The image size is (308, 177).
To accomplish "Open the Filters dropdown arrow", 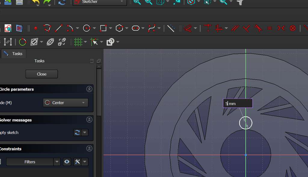I will coord(57,162).
